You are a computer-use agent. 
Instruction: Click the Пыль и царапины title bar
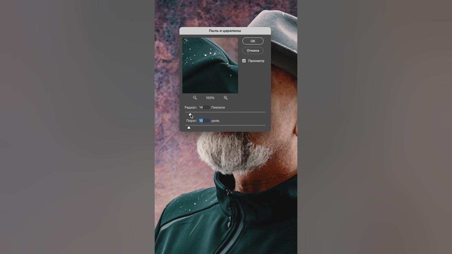(x=225, y=31)
